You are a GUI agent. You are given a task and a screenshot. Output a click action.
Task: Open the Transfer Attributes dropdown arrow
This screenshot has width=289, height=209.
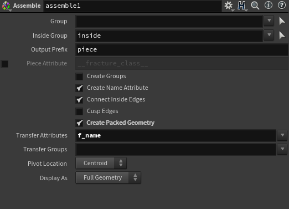[x=282, y=135]
